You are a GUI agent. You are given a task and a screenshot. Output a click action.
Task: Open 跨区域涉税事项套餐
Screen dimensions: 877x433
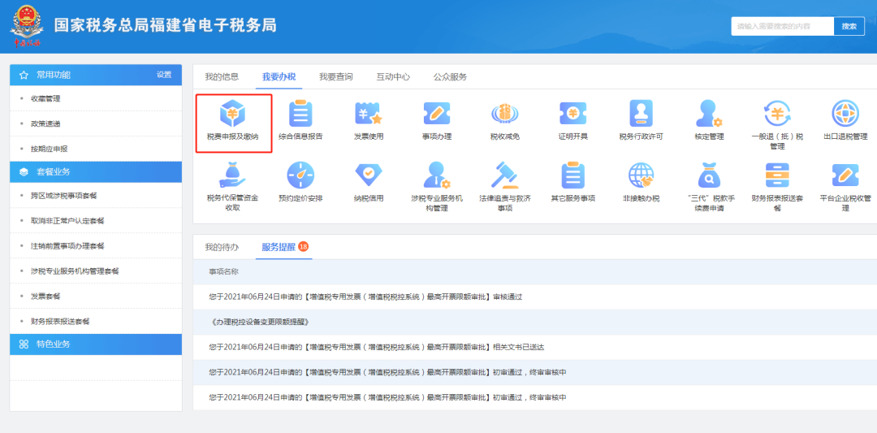[64, 196]
